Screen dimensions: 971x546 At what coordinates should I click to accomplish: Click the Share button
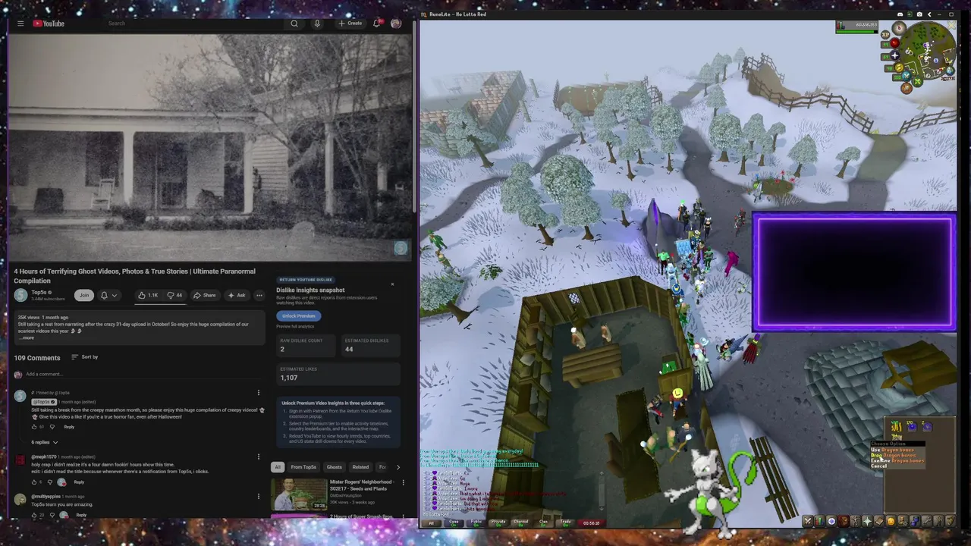pos(205,295)
